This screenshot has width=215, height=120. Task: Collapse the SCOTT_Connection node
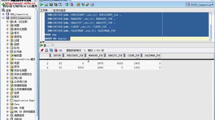[x=3, y=18]
